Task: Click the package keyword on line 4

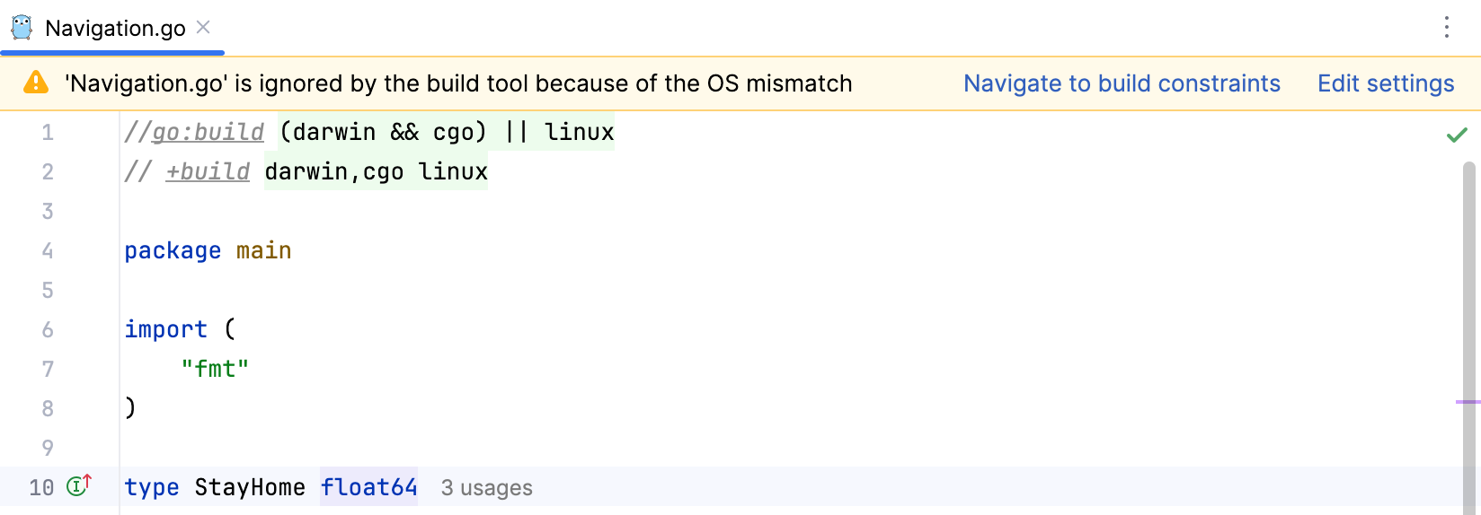Action: 173,250
